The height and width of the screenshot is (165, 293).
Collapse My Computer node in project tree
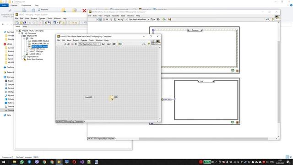19,33
